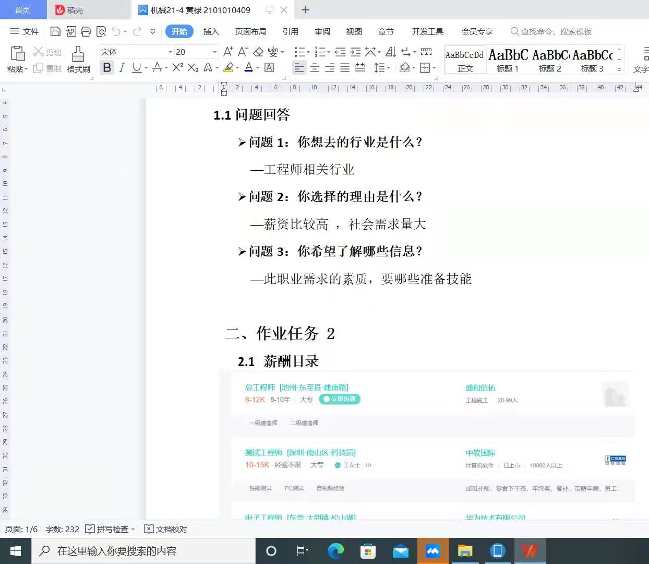Open the font name dropdown (宋体)
This screenshot has width=649, height=564.
tap(170, 52)
